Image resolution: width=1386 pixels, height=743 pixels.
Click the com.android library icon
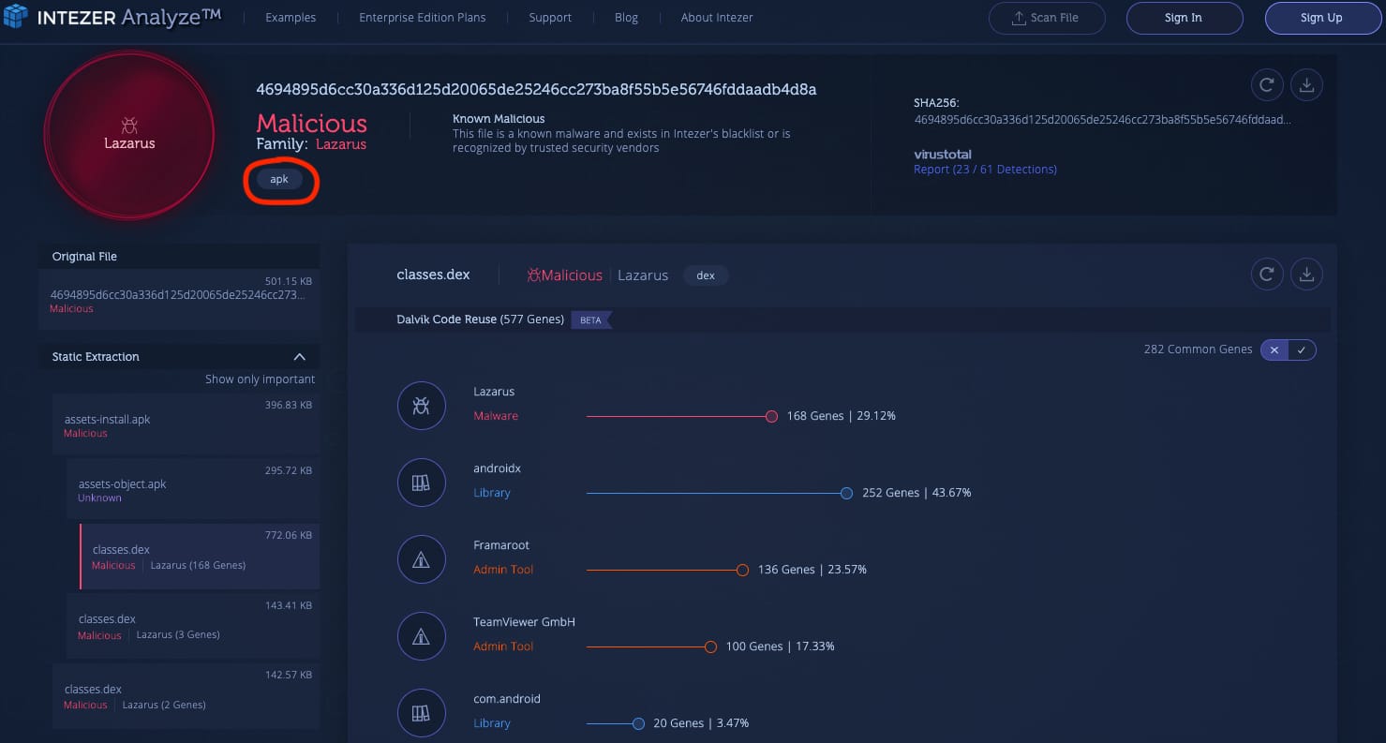click(422, 713)
